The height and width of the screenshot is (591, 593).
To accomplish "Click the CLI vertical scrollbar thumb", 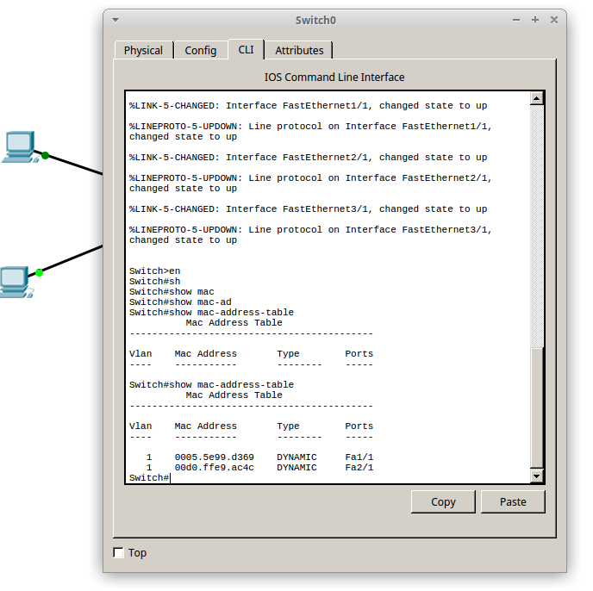I will (x=537, y=407).
